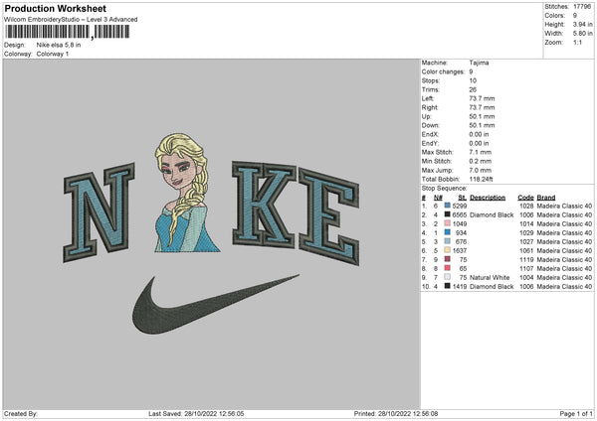Click the black swoosh in the design preview
This screenshot has height=421, width=597.
pyautogui.click(x=216, y=305)
